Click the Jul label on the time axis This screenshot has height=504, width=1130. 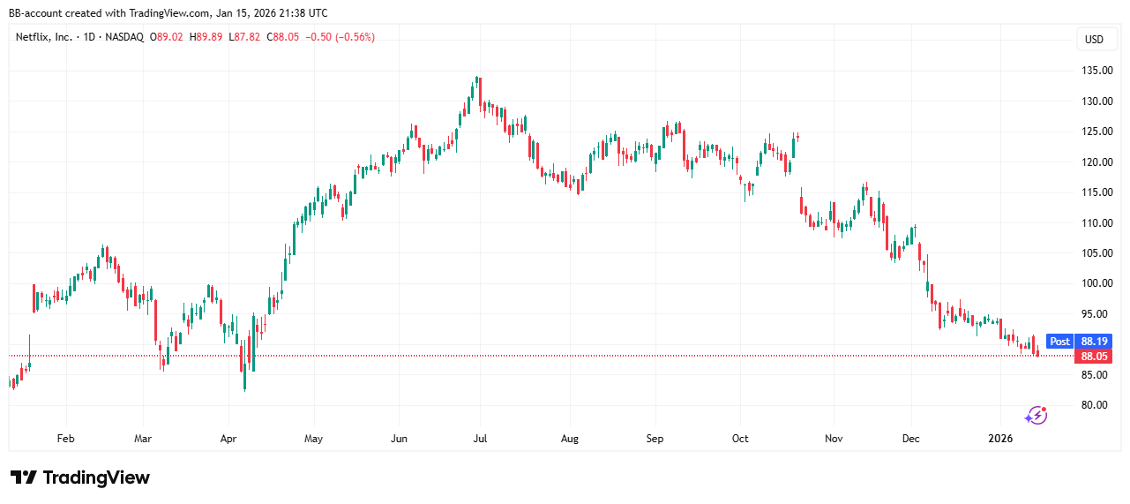tap(482, 438)
